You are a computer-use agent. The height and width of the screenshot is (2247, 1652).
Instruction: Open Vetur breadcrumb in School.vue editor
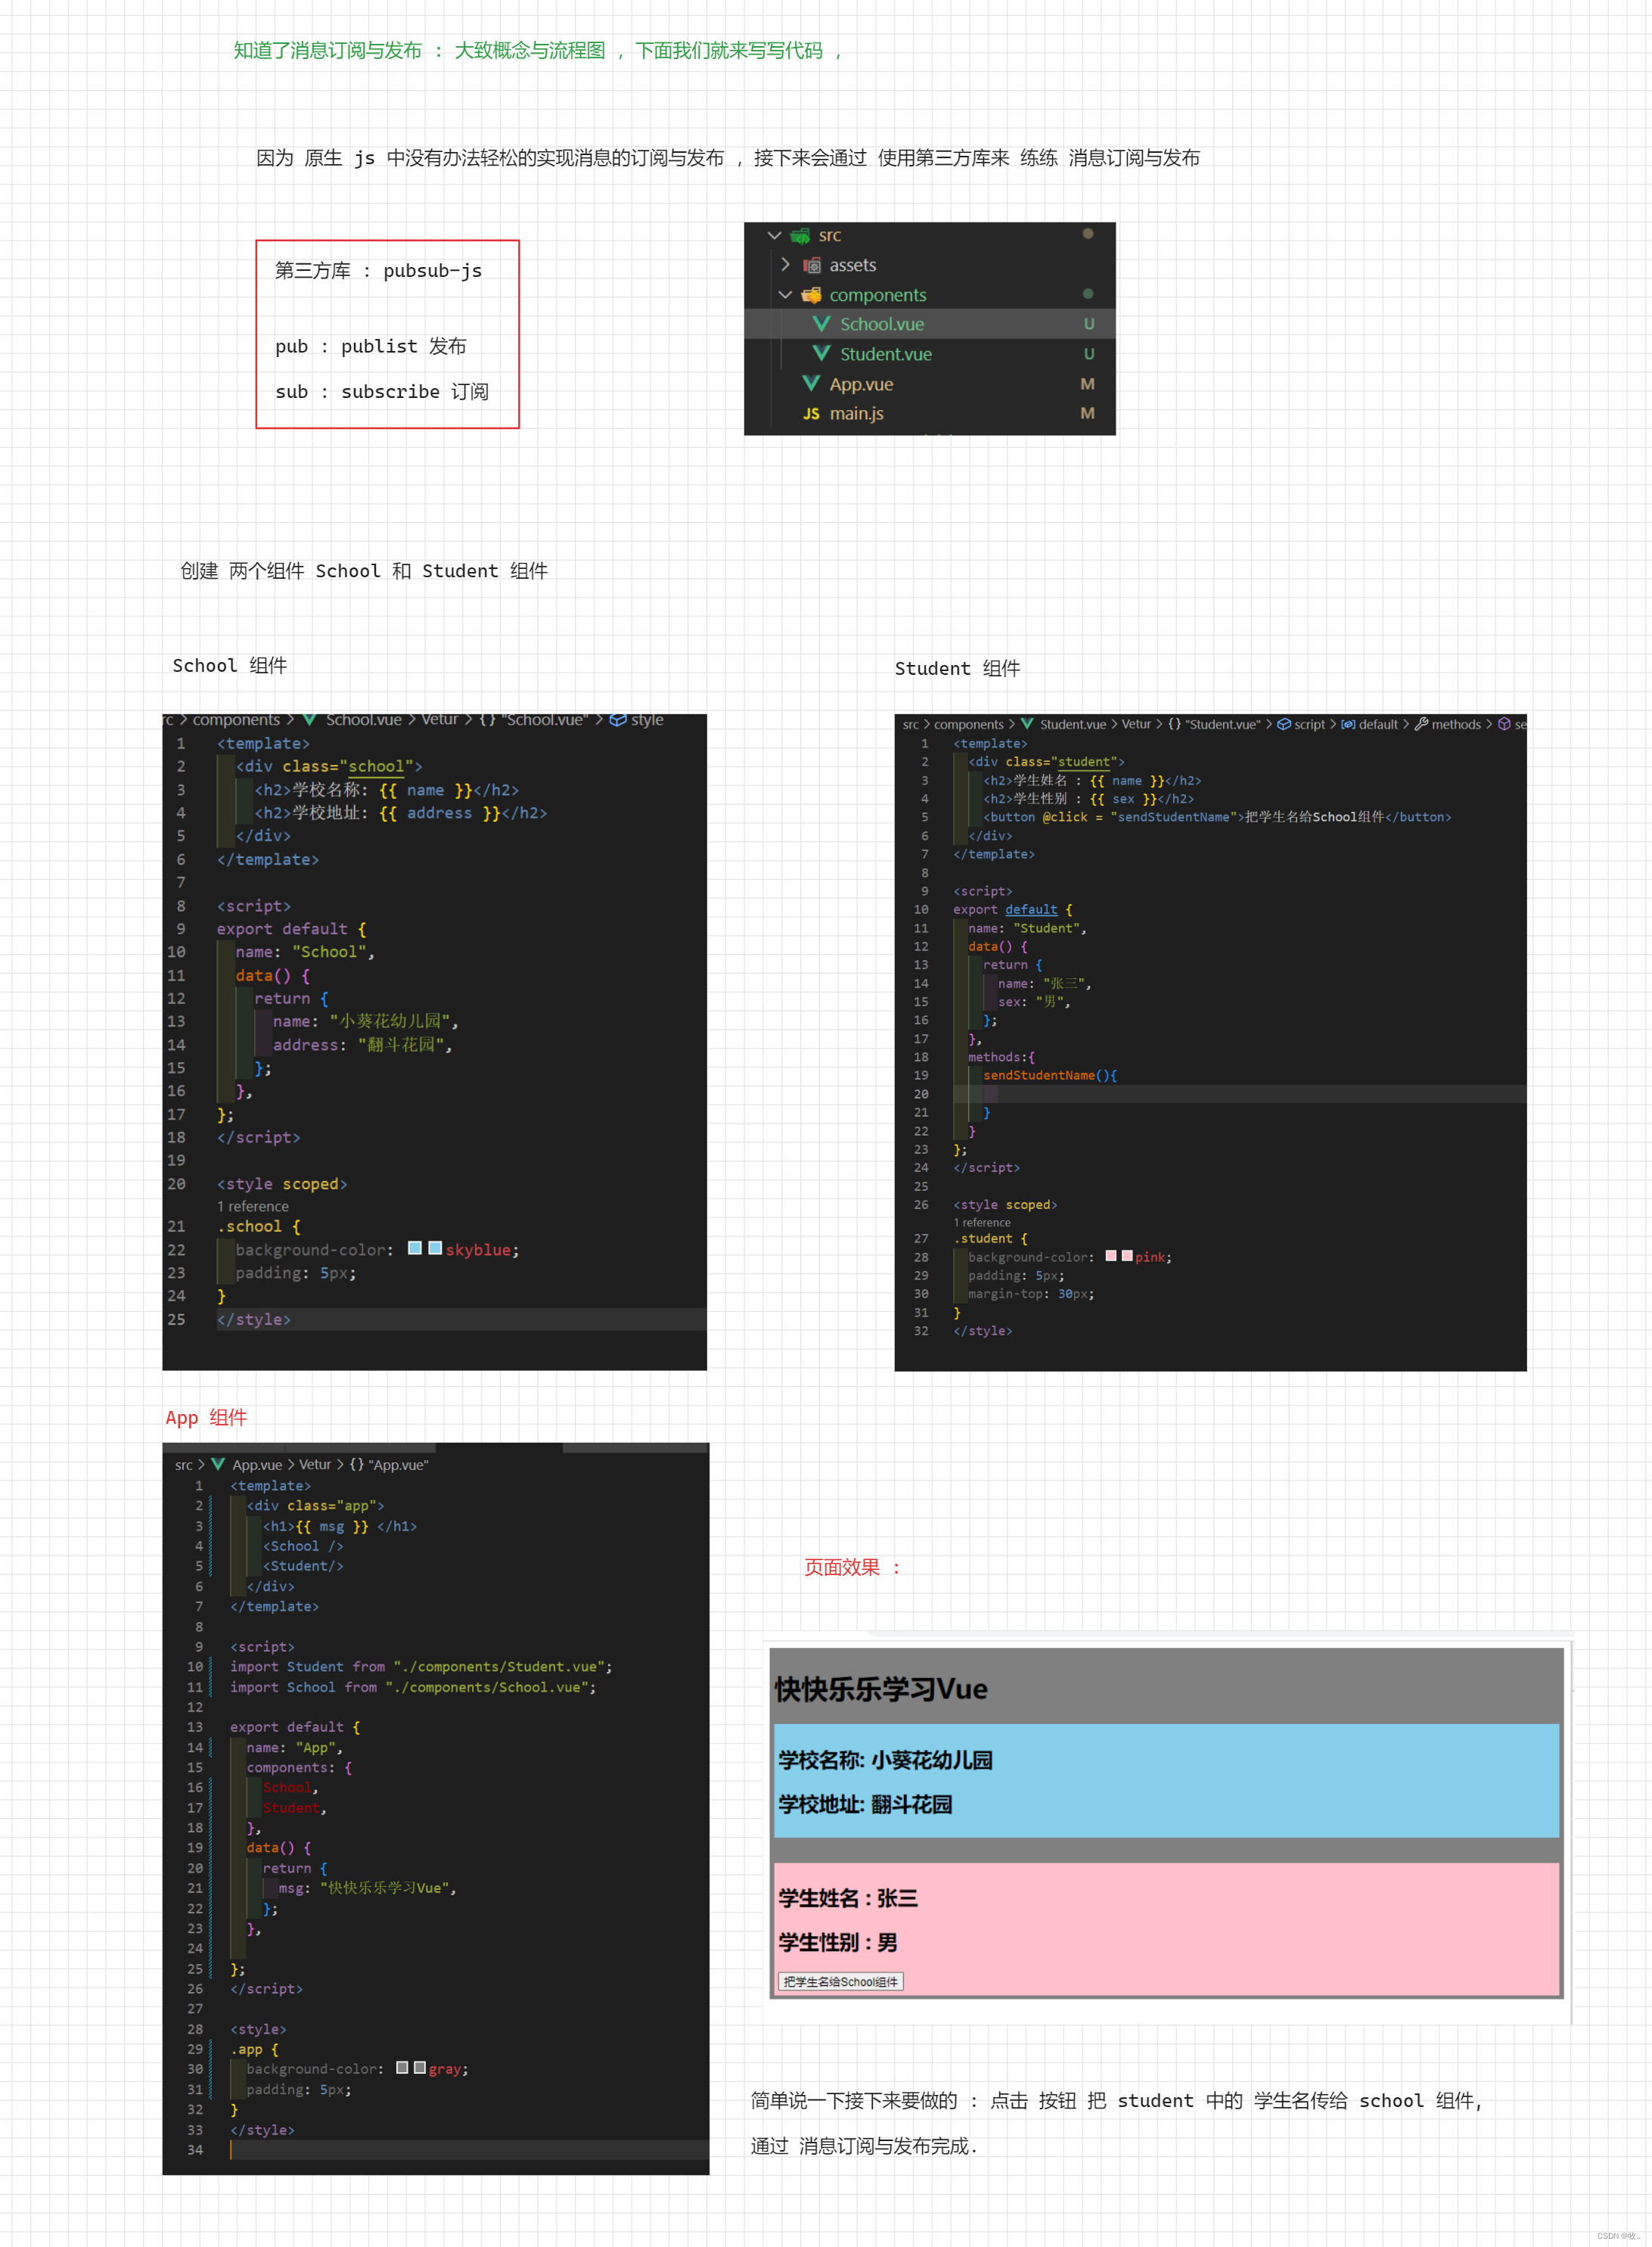(x=440, y=720)
